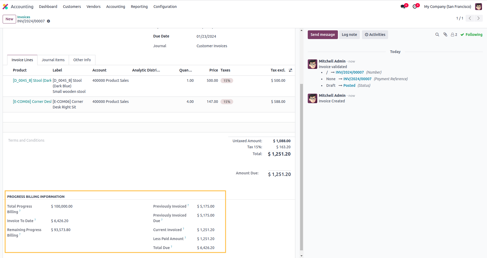Open the user avatar menu

pos(478,7)
